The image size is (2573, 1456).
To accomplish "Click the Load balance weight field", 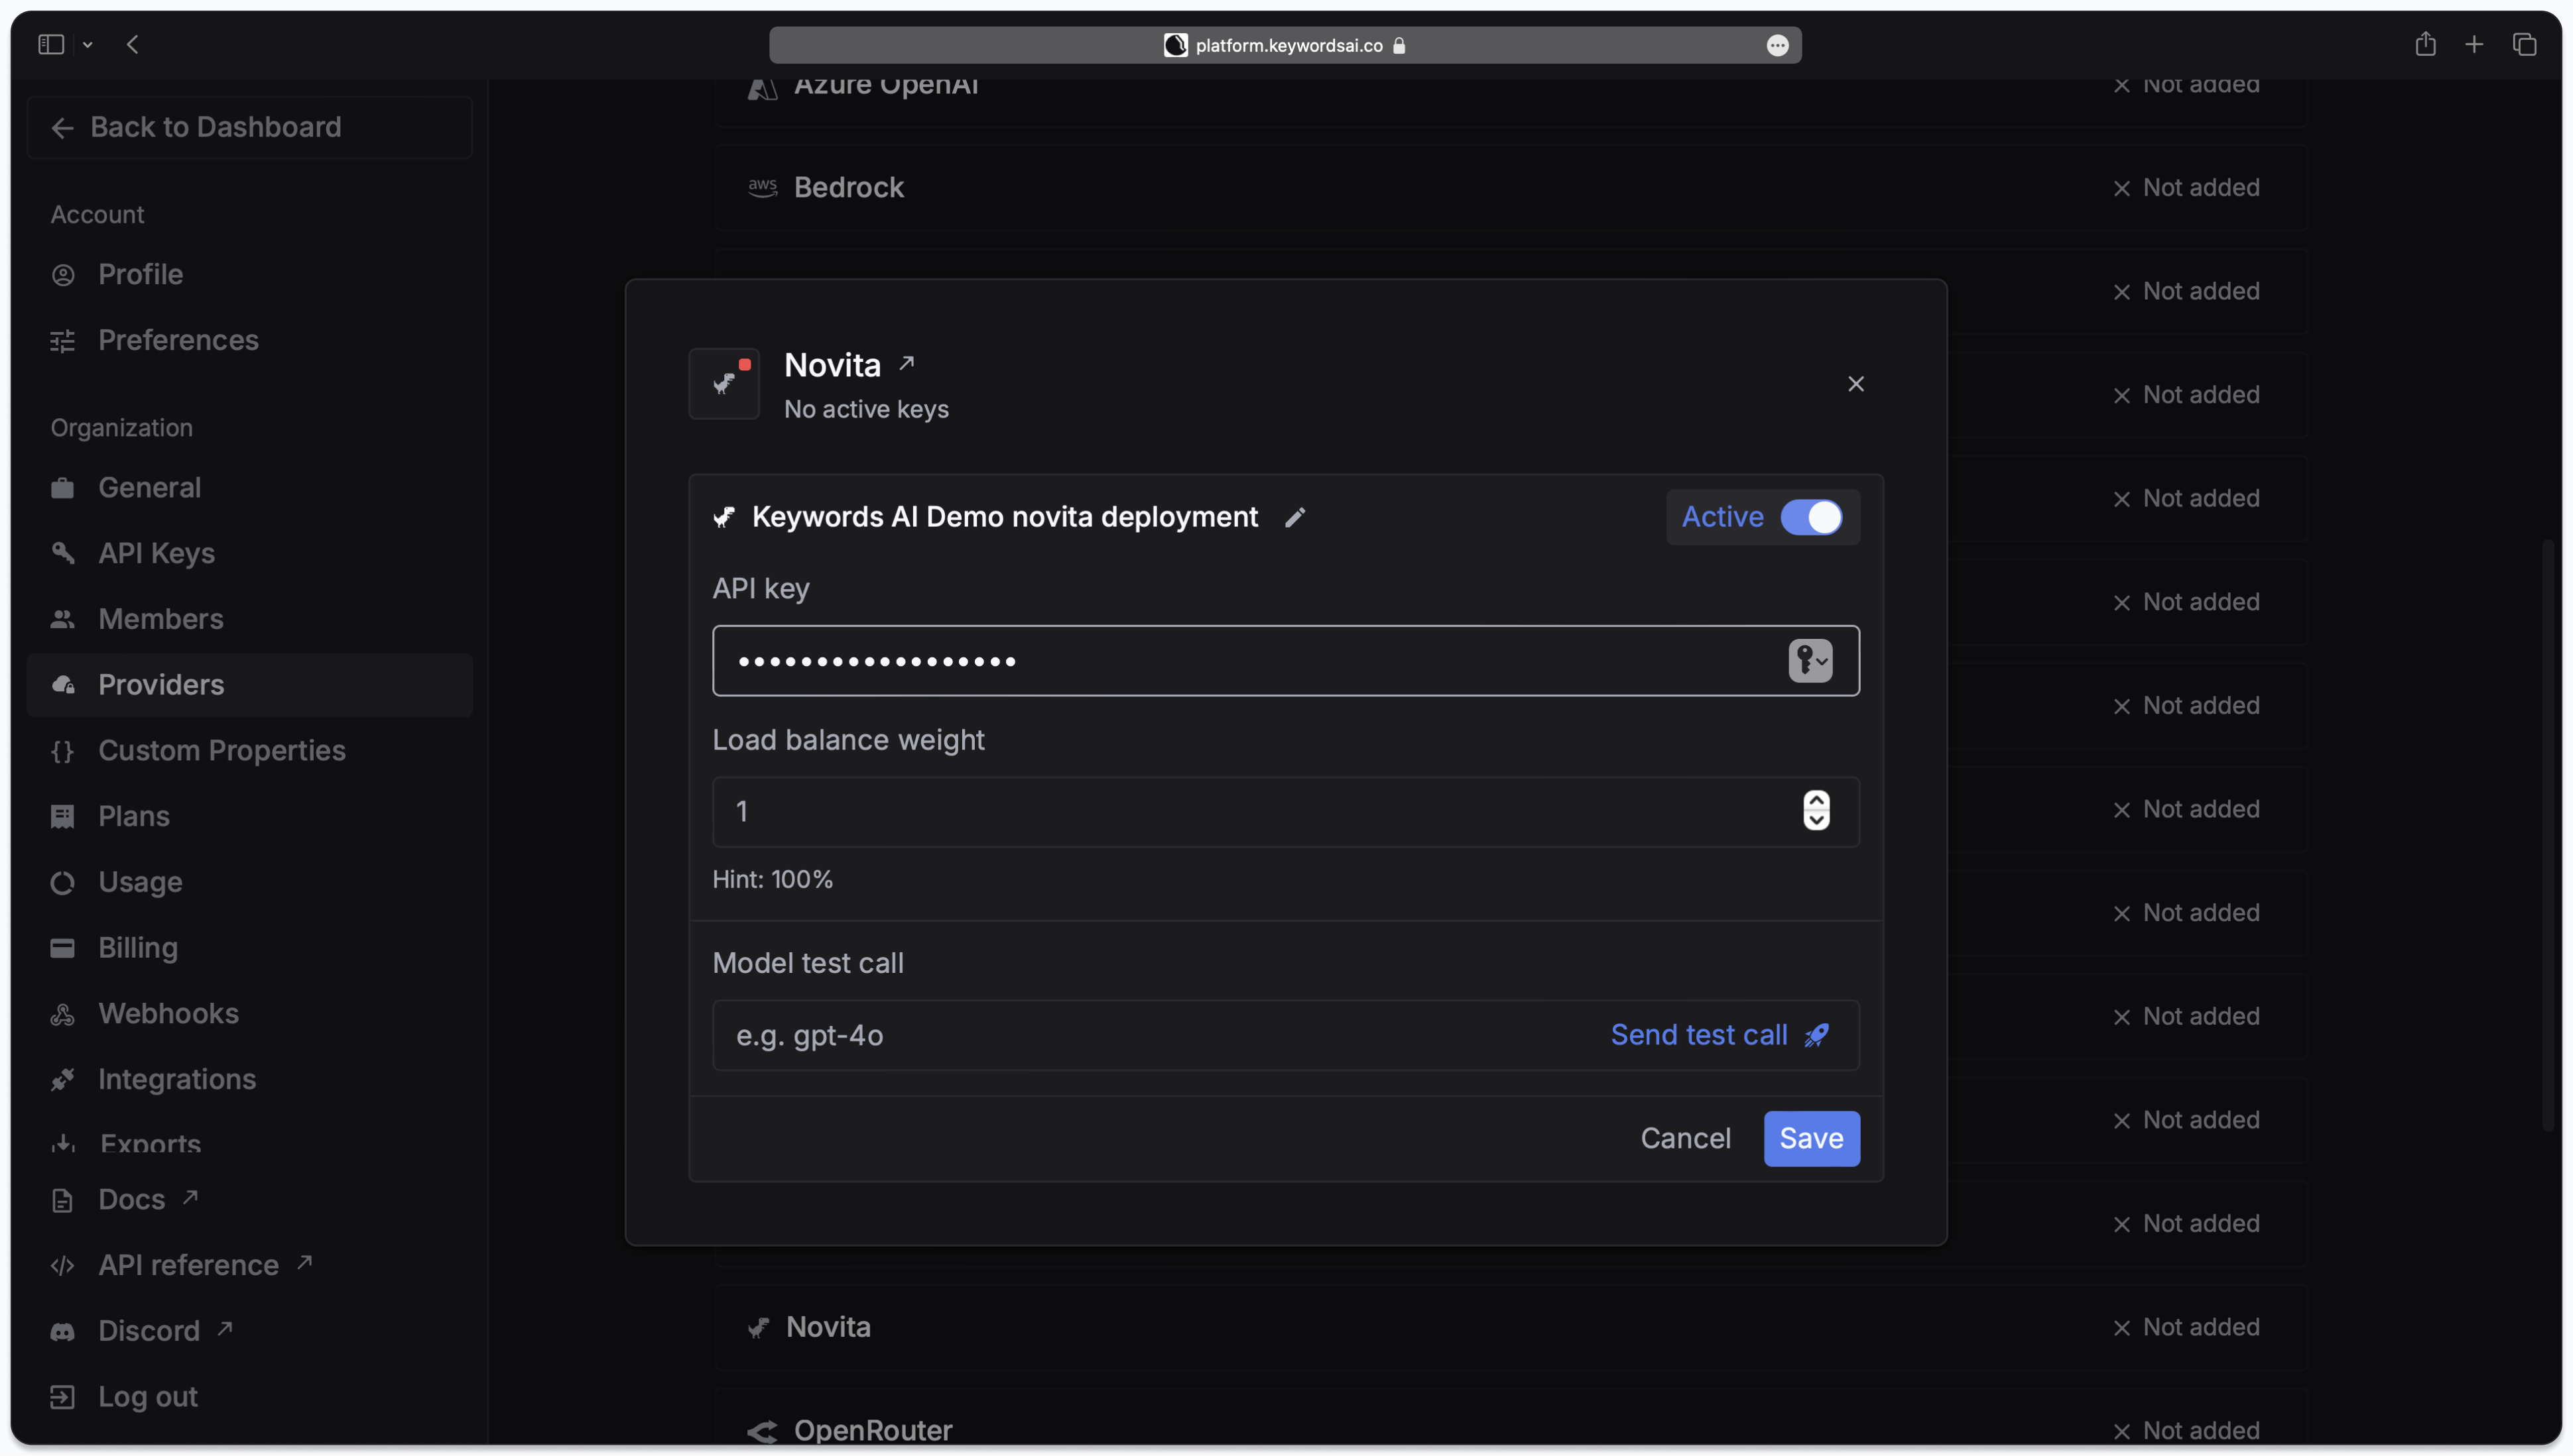I will tap(1285, 812).
